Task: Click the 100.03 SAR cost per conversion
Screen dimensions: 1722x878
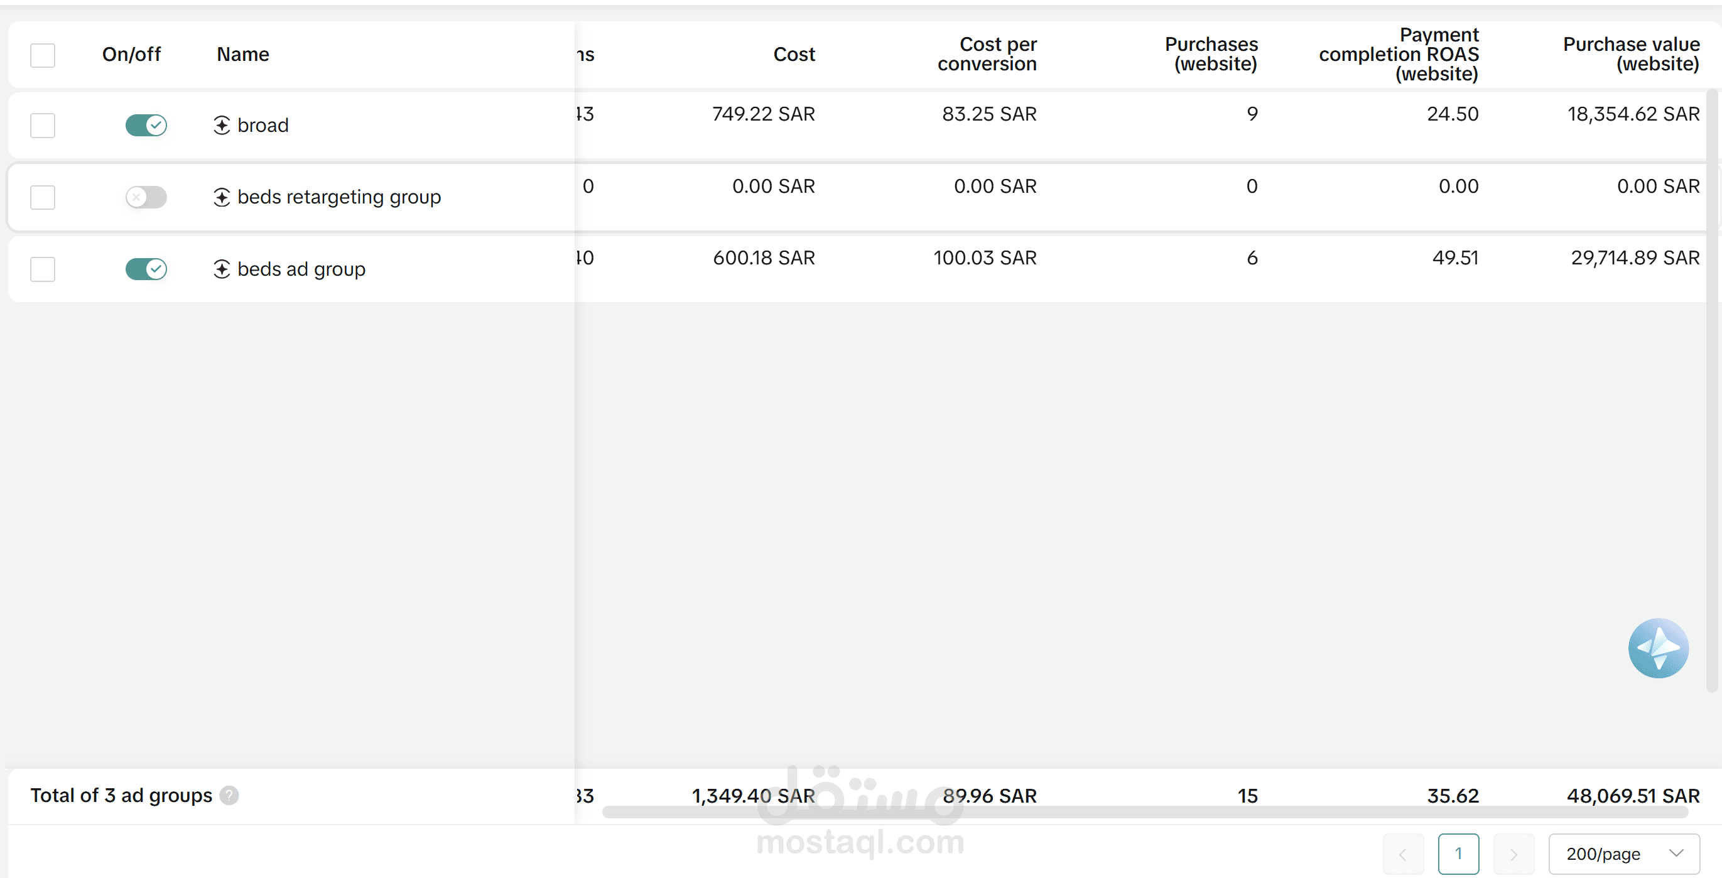Action: click(985, 257)
